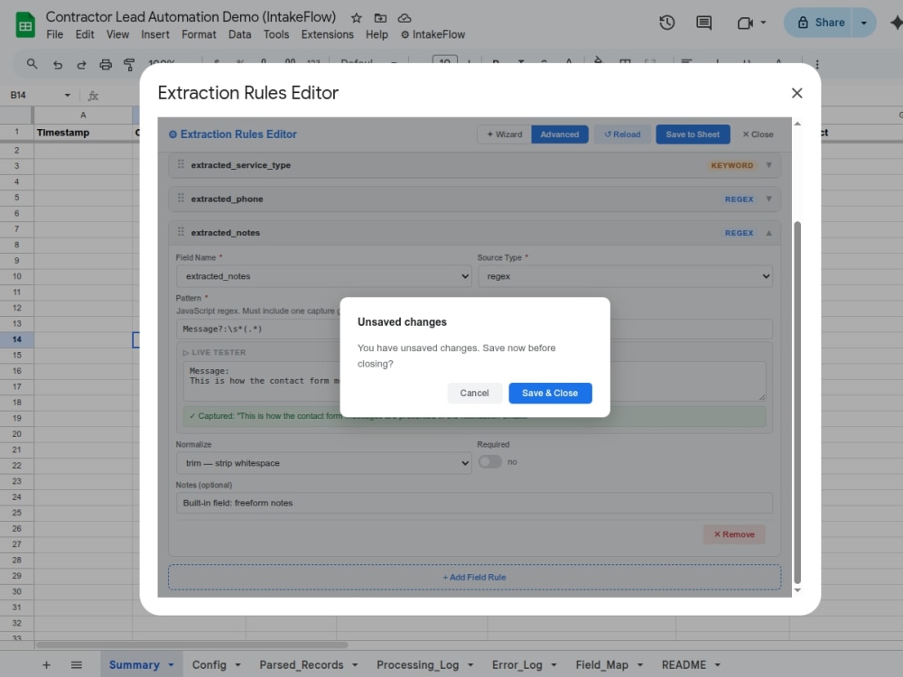Image resolution: width=903 pixels, height=677 pixels.
Task: Open the Field Name dropdown
Action: coord(323,276)
